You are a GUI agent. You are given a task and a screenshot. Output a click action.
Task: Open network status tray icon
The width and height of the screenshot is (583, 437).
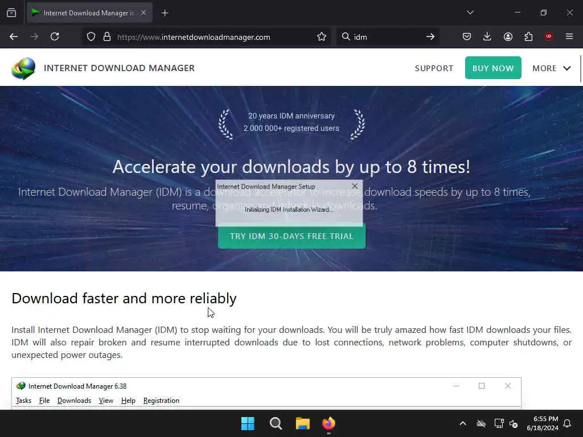pos(499,423)
